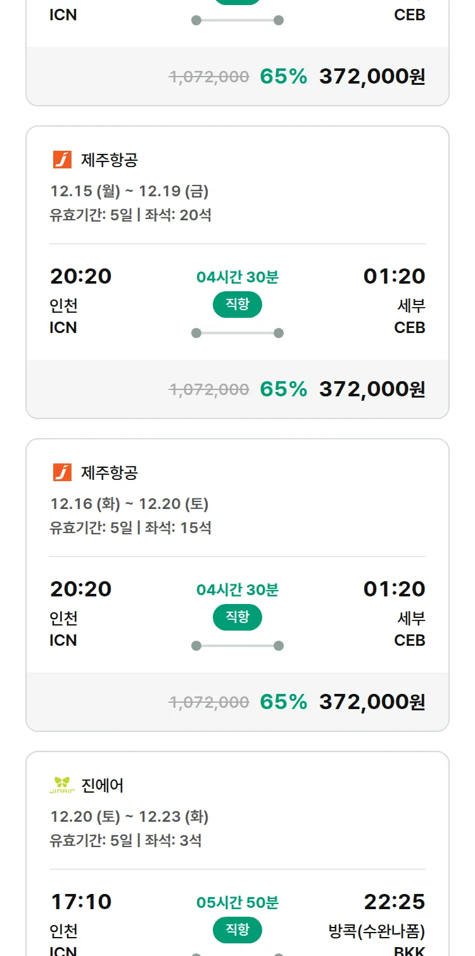The width and height of the screenshot is (475, 956).
Task: Tap the 직항 badge on the 12.15 flight
Action: point(237,305)
